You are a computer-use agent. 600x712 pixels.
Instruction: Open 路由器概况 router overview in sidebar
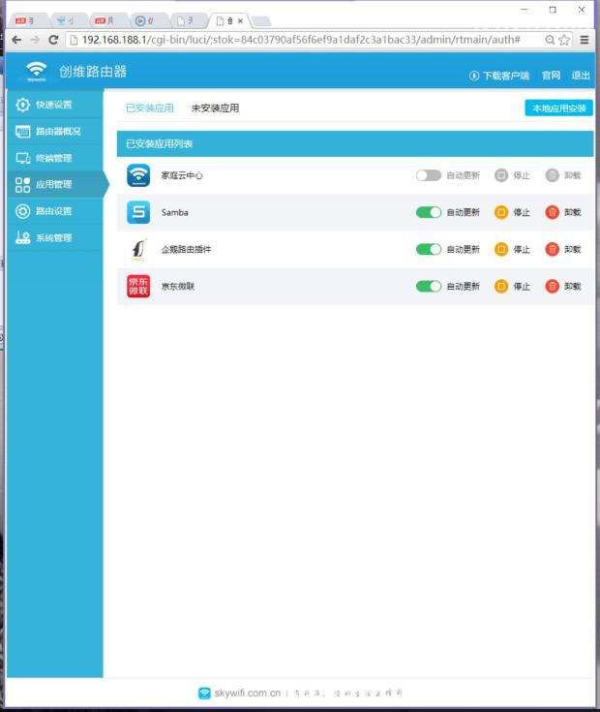click(55, 131)
